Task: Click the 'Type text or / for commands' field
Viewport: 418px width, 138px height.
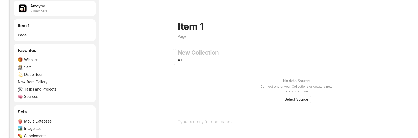Action: (297, 122)
